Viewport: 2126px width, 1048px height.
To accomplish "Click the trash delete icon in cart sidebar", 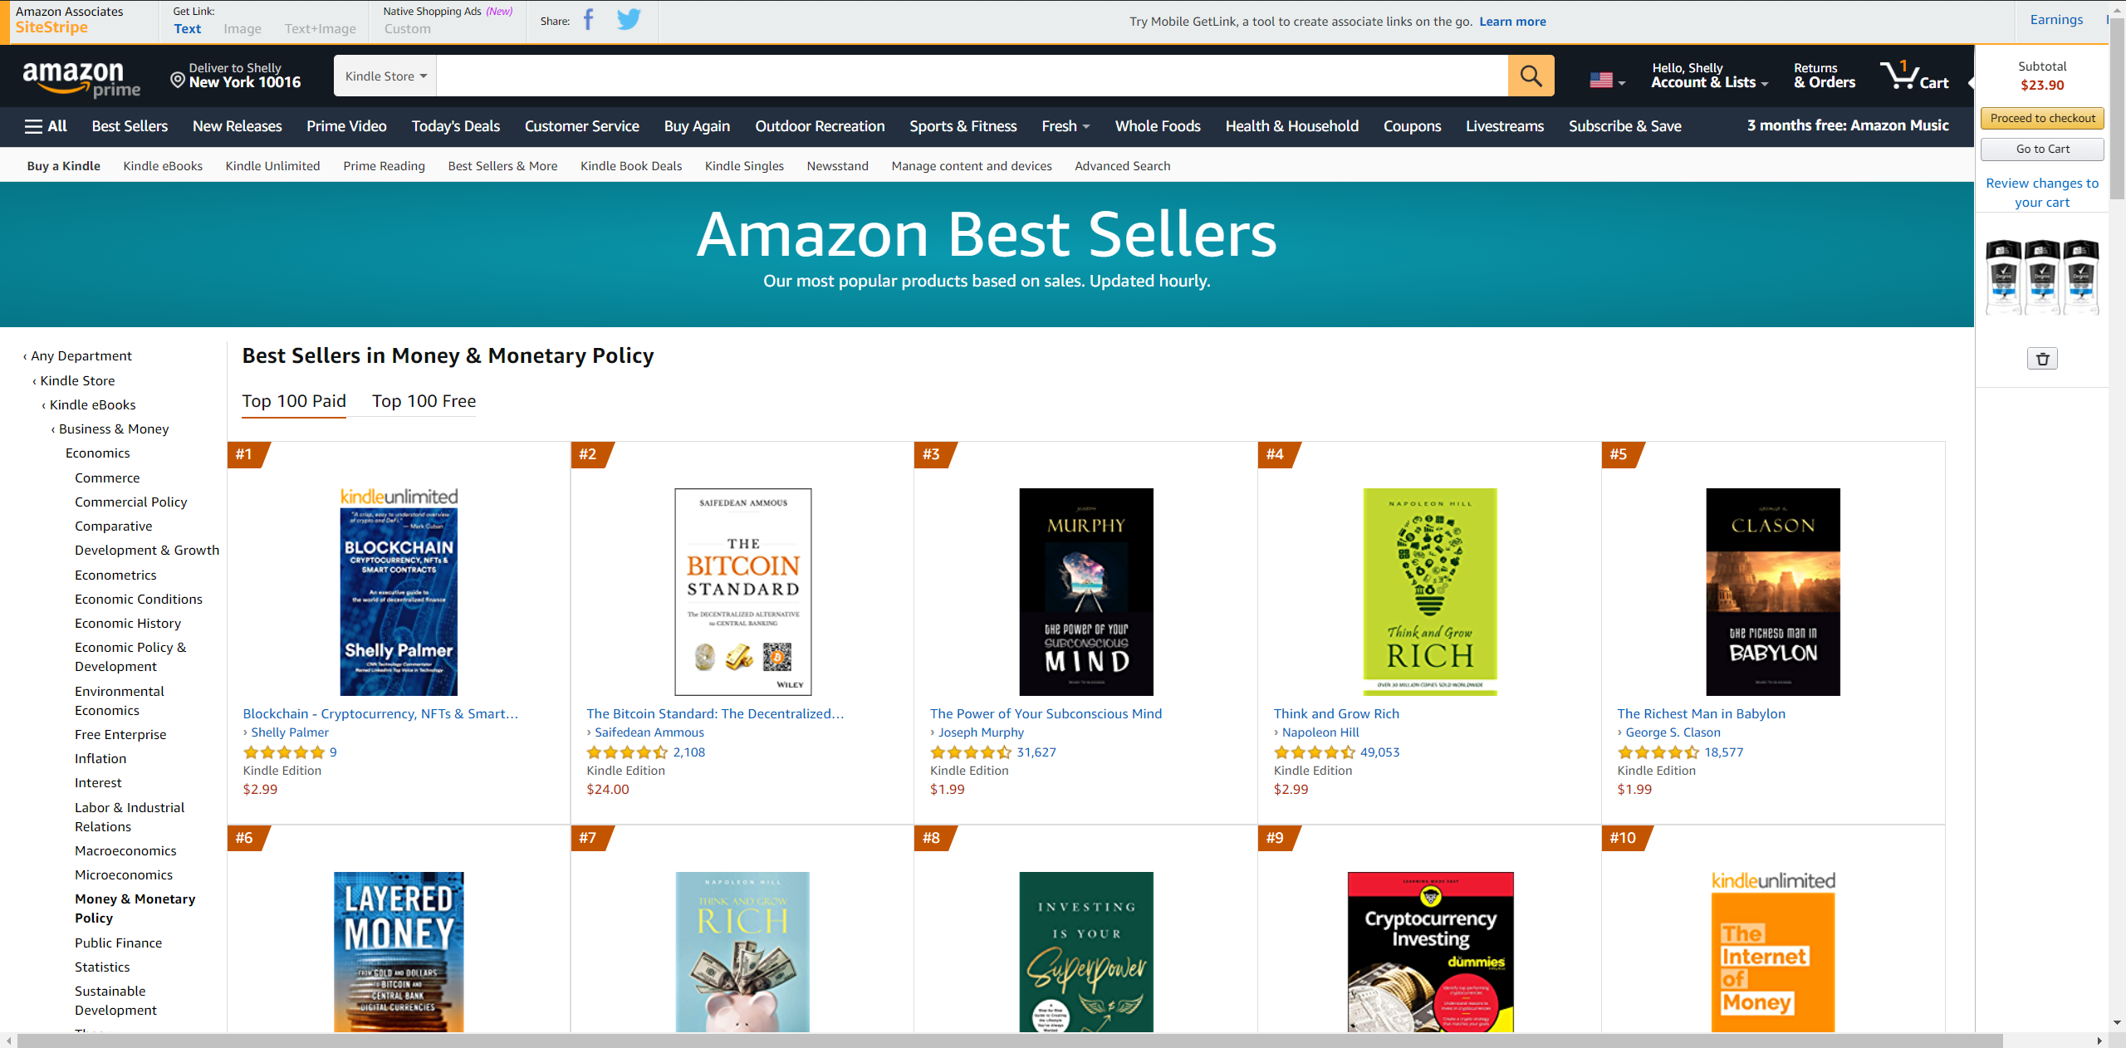I will [x=2042, y=359].
